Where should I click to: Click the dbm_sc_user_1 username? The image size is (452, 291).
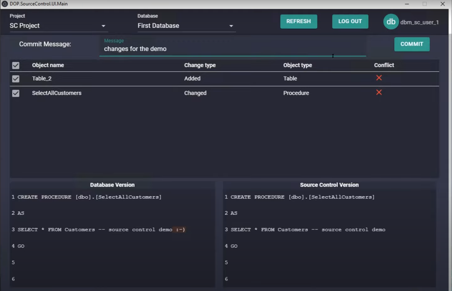(419, 22)
